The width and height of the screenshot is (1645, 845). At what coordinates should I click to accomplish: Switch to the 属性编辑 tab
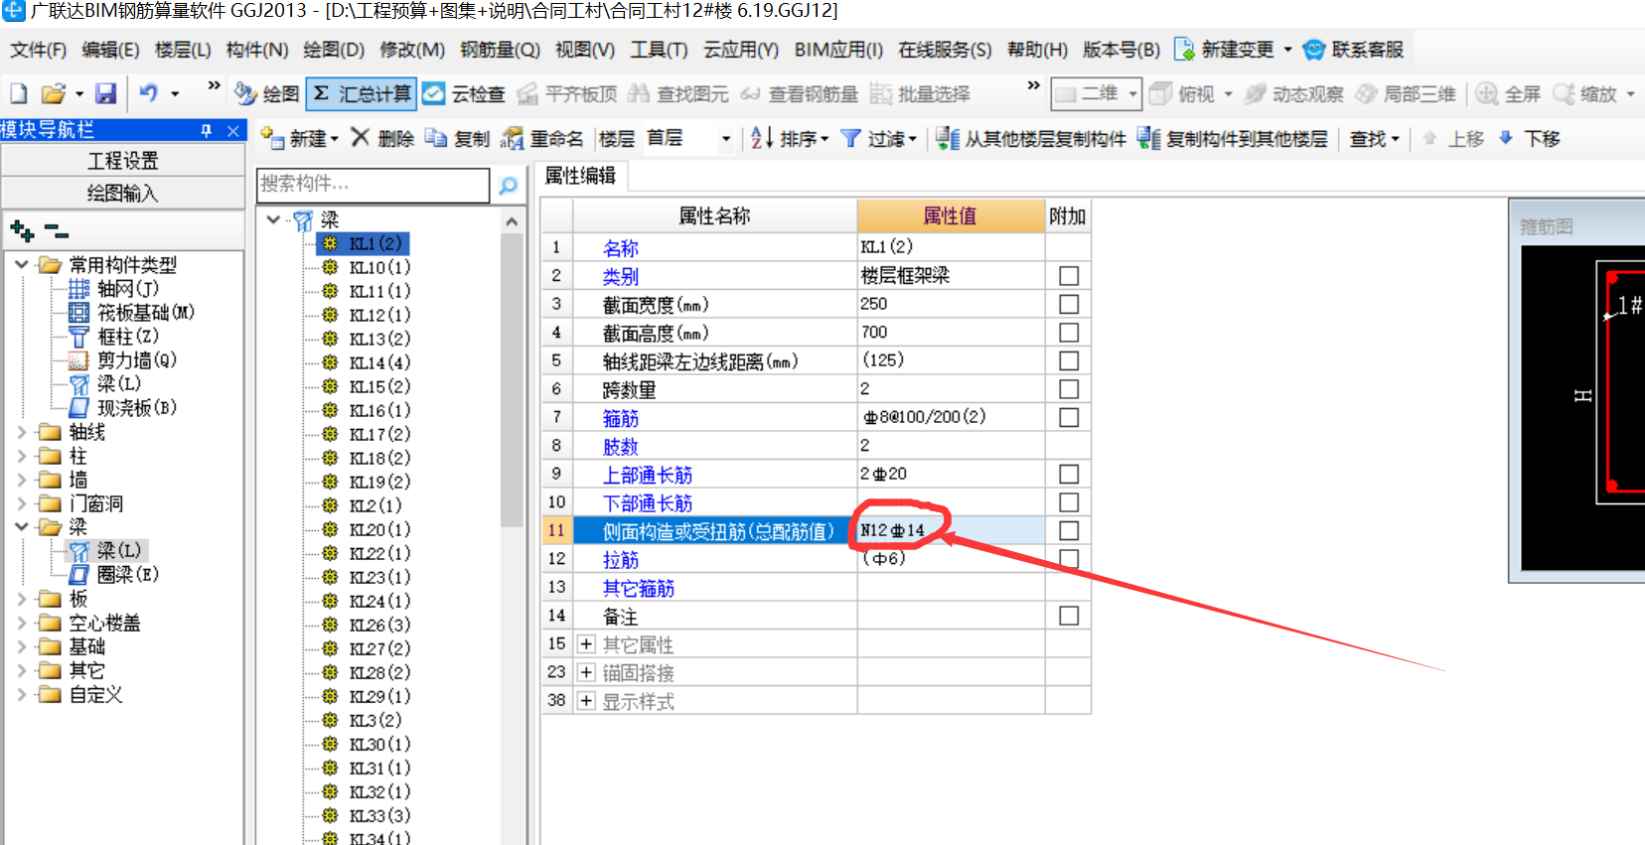580,176
